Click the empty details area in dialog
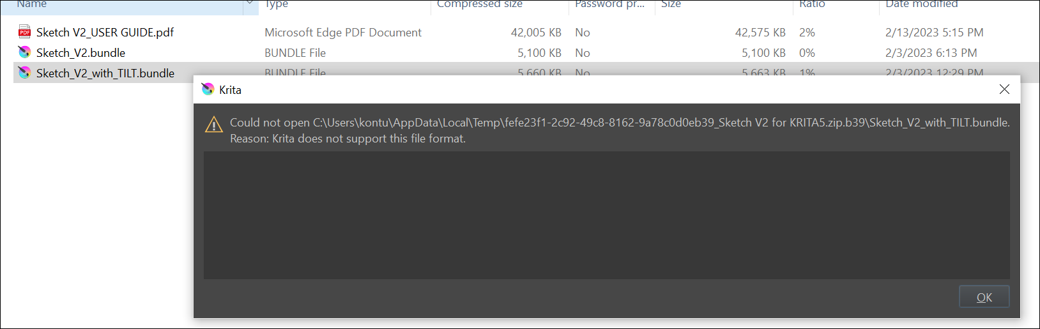This screenshot has width=1040, height=329. pyautogui.click(x=607, y=215)
